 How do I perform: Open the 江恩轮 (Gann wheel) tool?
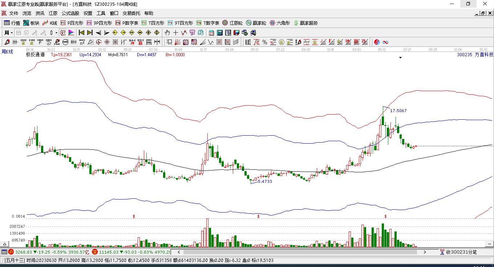point(232,23)
